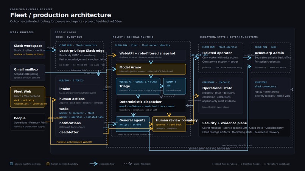Click the VERTEX AI · GEMINI 3.7 FLASH label

point(138,82)
